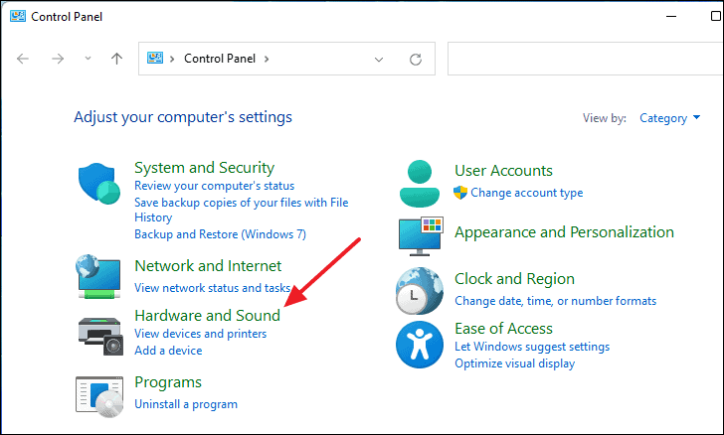Minimize the Control Panel window
Screen dimensions: 724x435
point(671,16)
